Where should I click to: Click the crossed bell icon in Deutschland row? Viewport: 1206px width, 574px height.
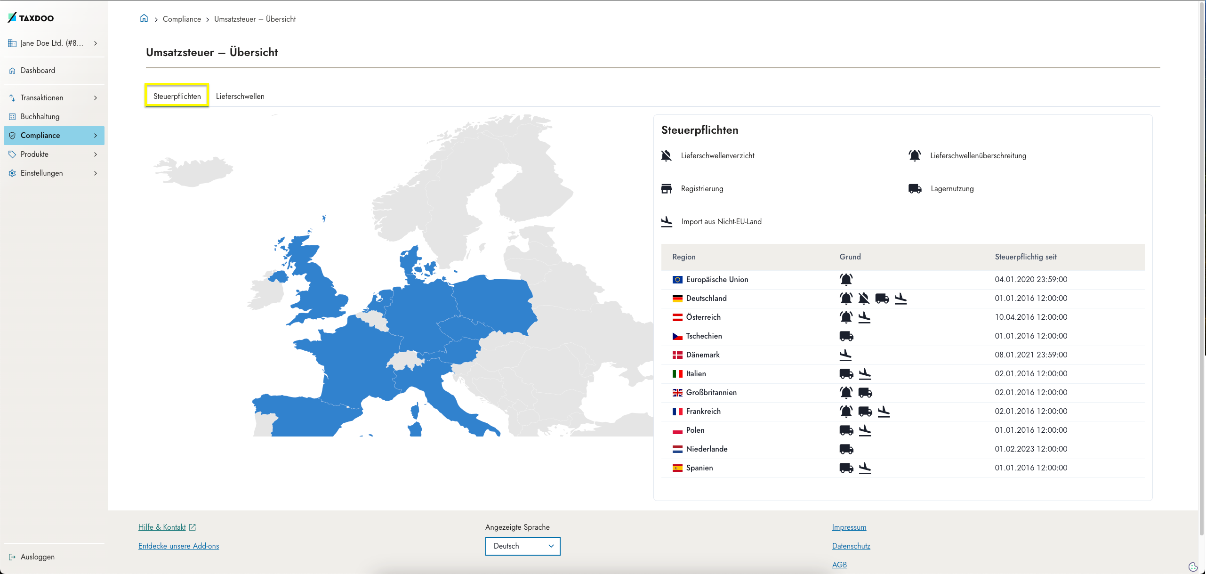[864, 298]
